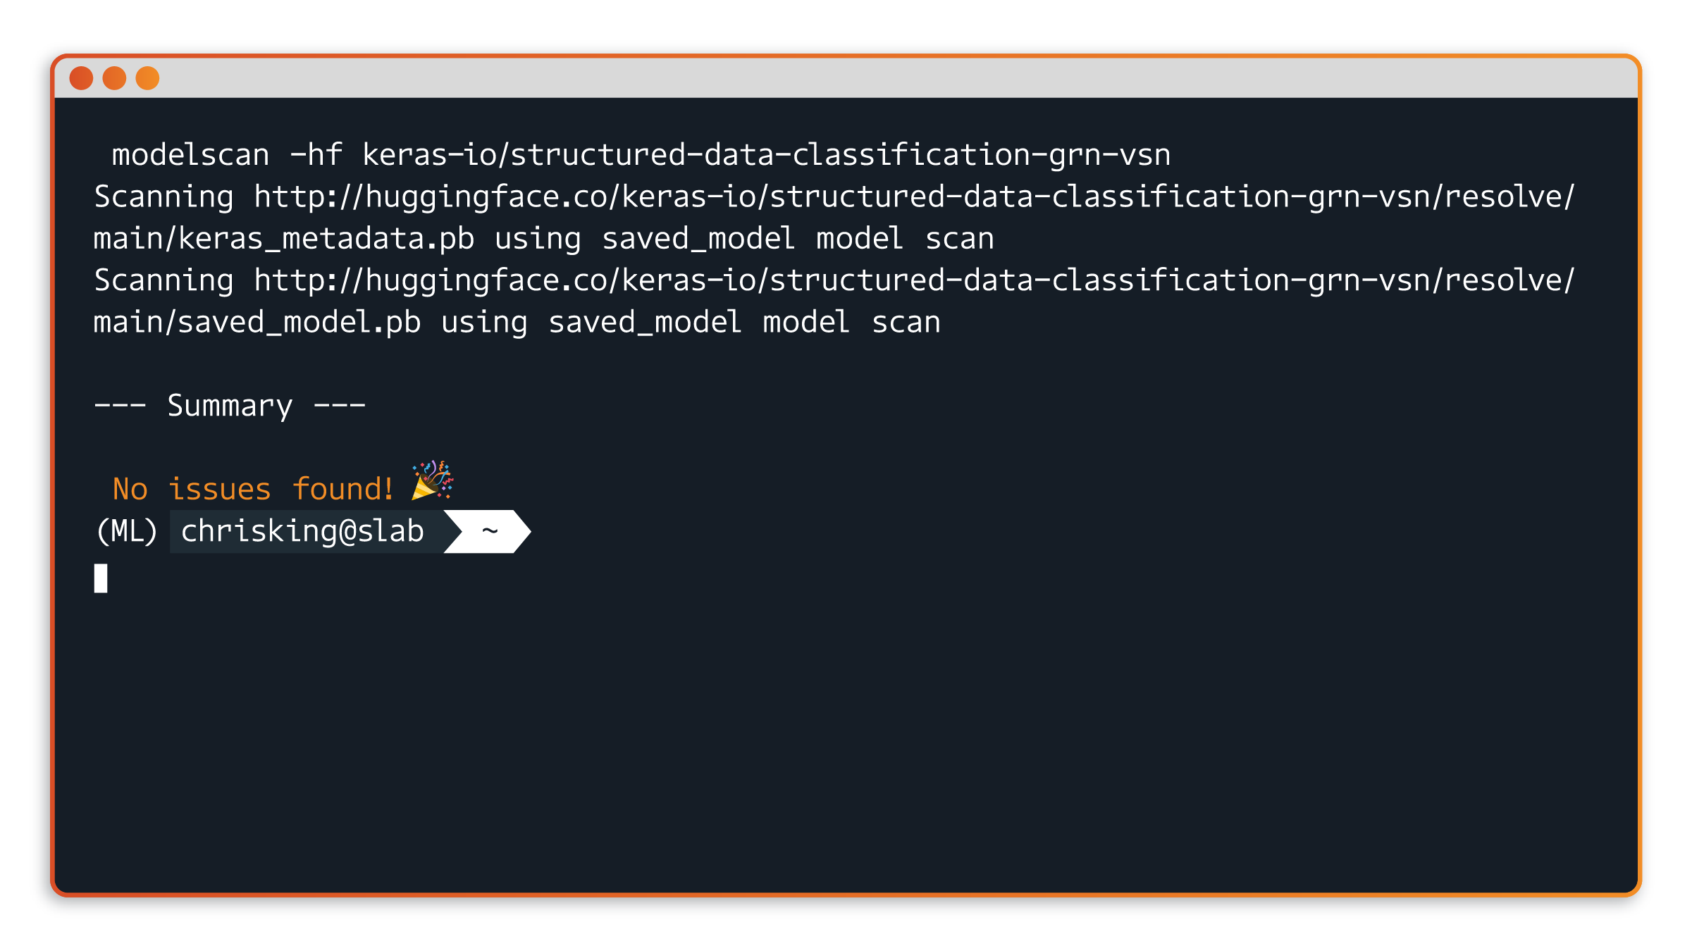Viewport: 1692px width, 951px height.
Task: Open the first huggingface.co scanning URL
Action: (x=913, y=197)
